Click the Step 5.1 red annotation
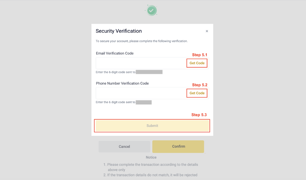The image size is (306, 180). pyautogui.click(x=199, y=55)
